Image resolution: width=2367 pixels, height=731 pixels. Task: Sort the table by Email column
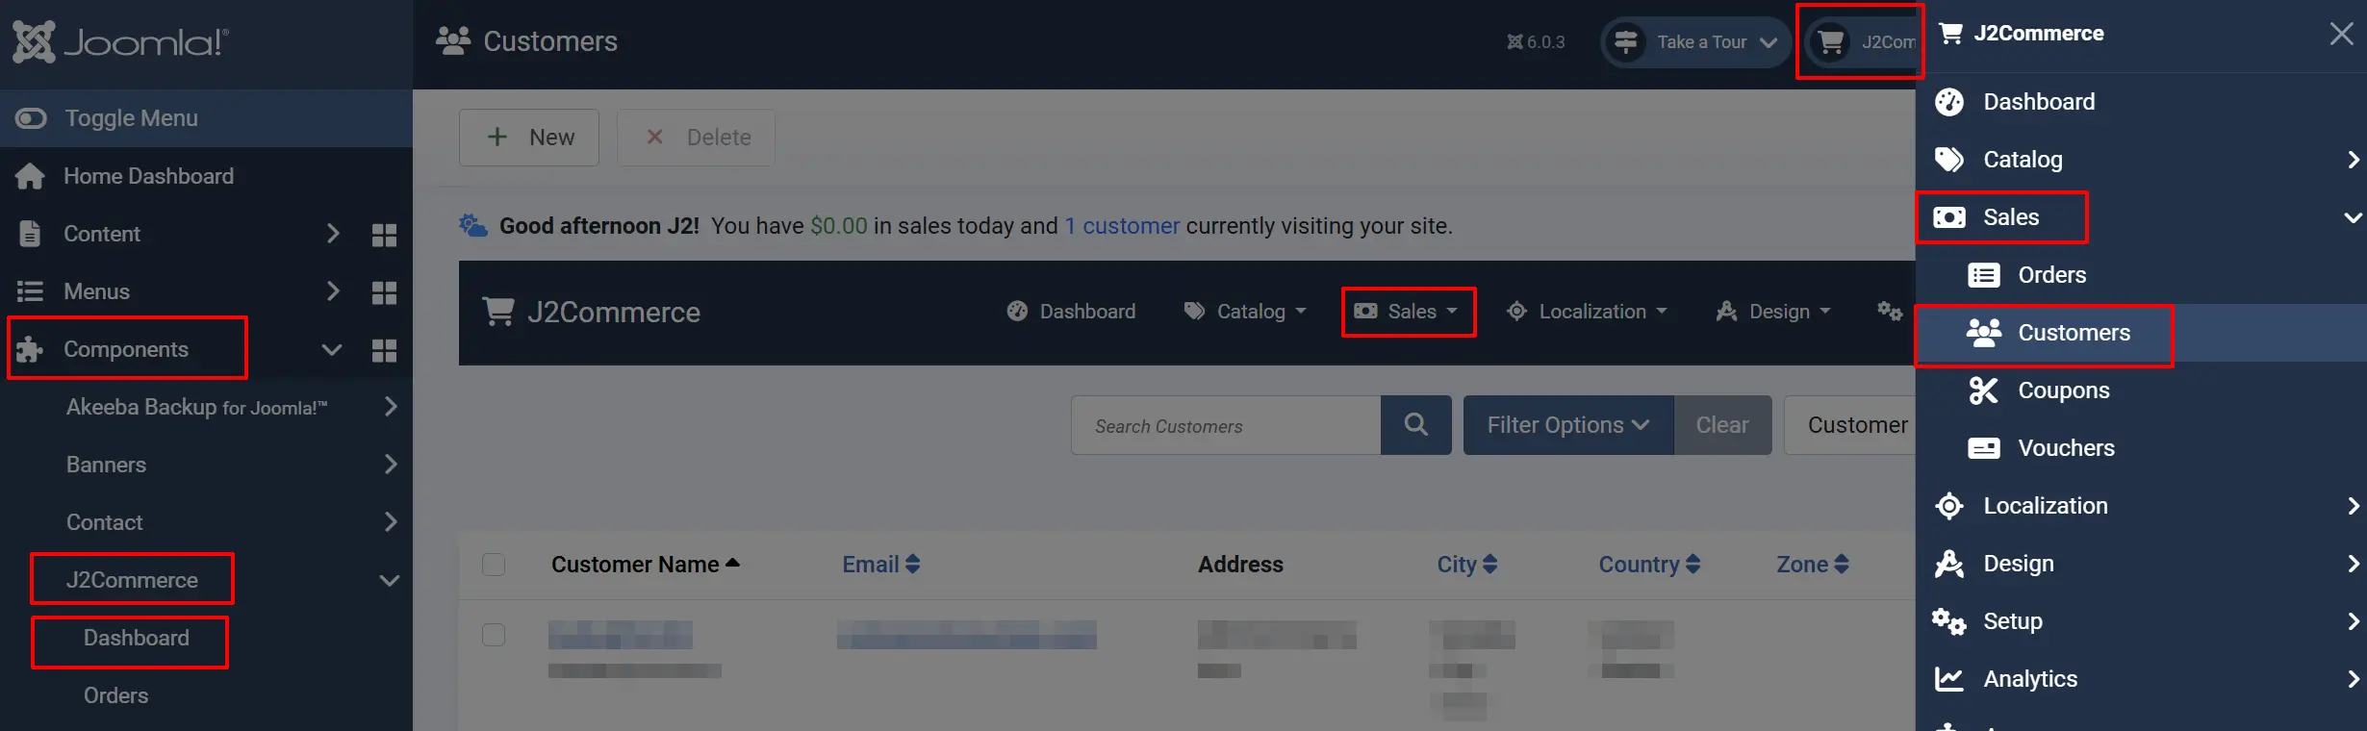pos(881,565)
